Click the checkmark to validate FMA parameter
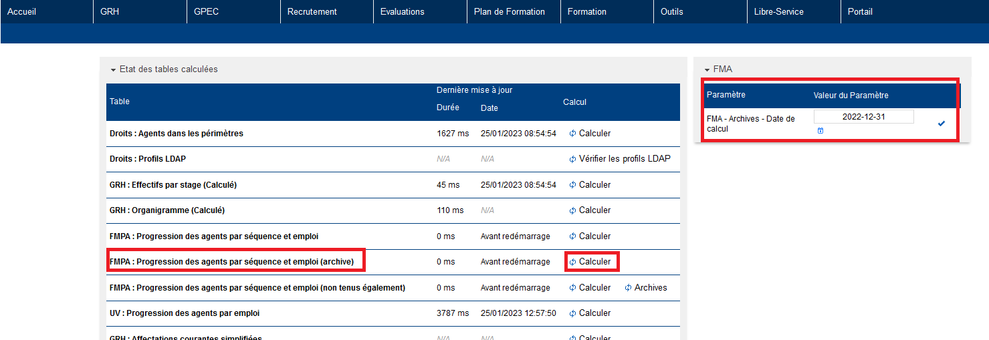989x340 pixels. (942, 124)
